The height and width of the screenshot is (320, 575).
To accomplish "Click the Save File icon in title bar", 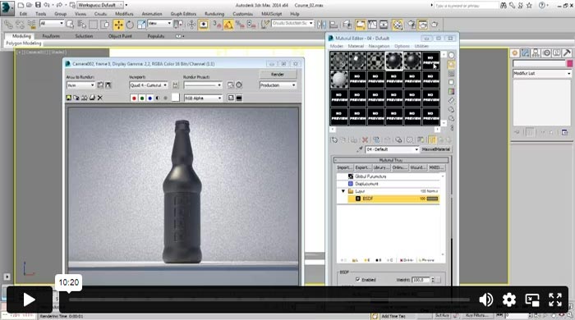I will tap(38, 5).
